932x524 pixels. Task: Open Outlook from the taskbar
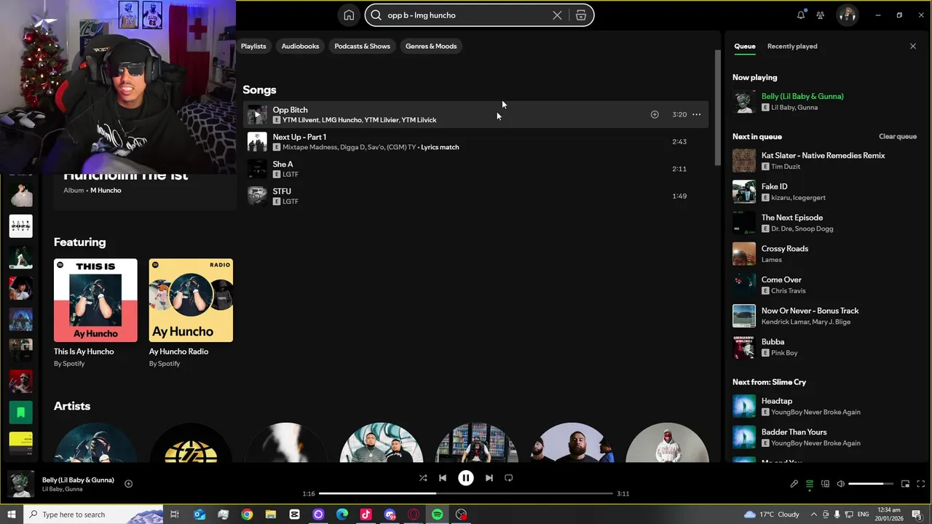pyautogui.click(x=200, y=515)
